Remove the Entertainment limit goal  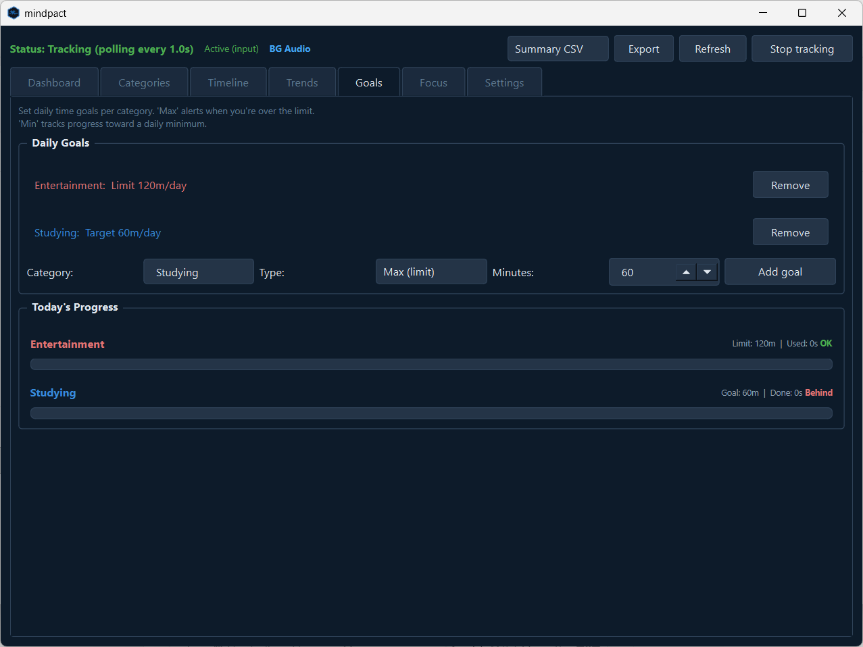[790, 185]
